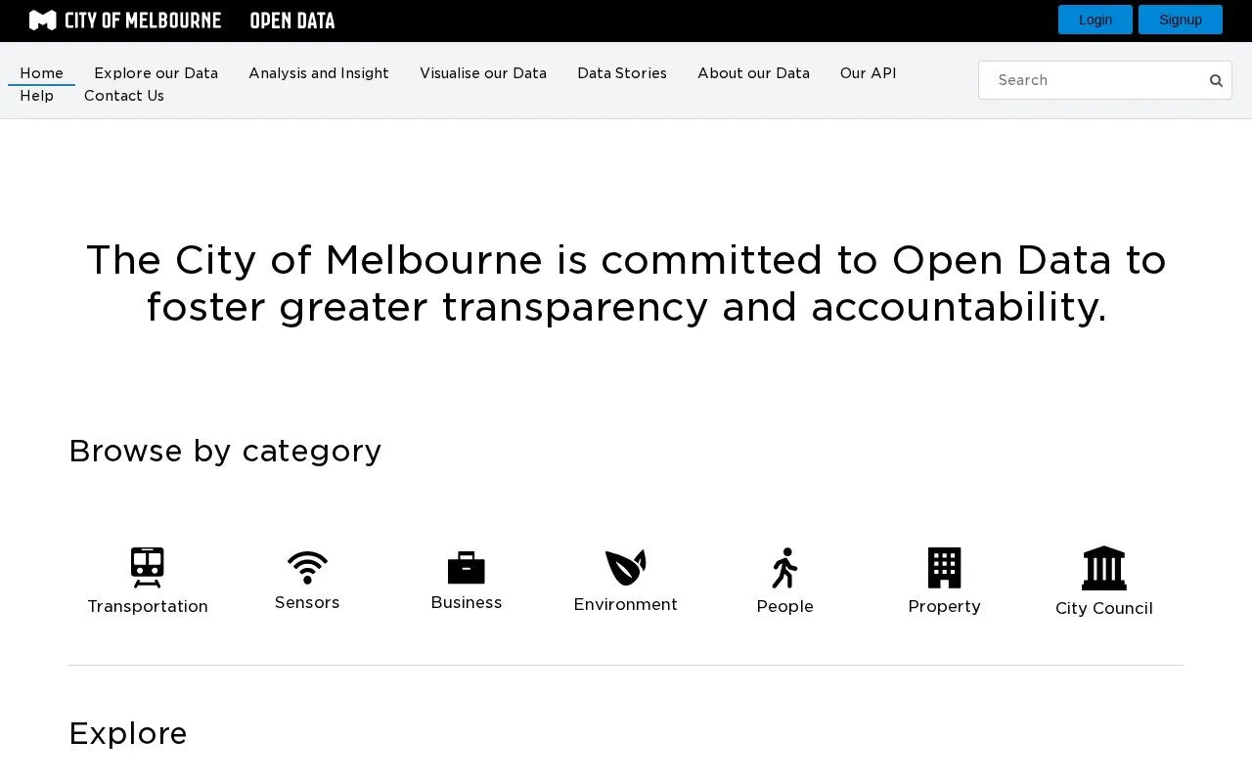Click the Login button
Image resolution: width=1252 pixels, height=782 pixels.
click(1095, 20)
